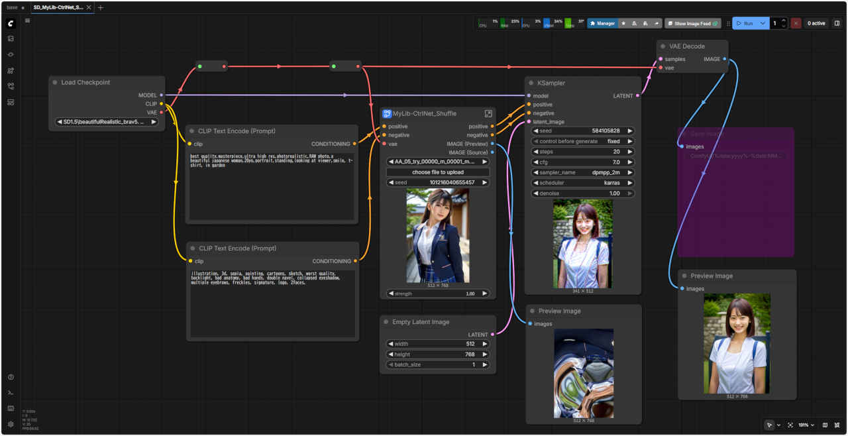Image resolution: width=848 pixels, height=436 pixels.
Task: Click the star icon next to Manager
Action: pos(623,23)
